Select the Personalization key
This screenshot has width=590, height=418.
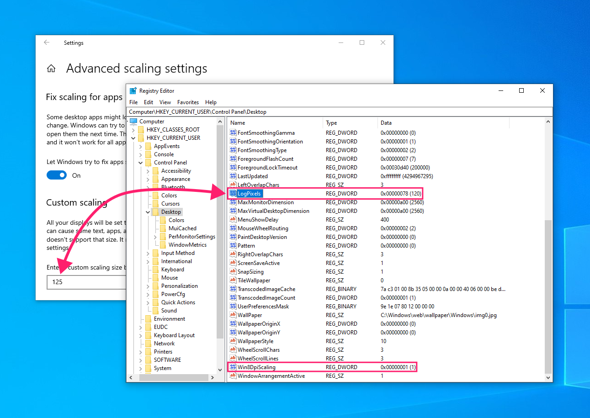point(180,286)
